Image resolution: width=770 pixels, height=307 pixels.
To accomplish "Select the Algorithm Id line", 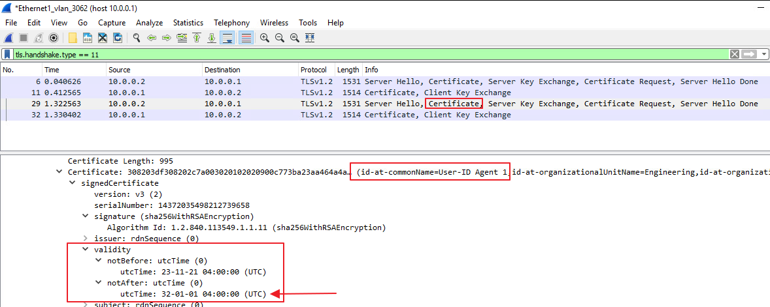I will pyautogui.click(x=246, y=227).
